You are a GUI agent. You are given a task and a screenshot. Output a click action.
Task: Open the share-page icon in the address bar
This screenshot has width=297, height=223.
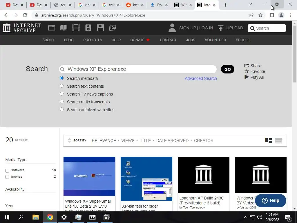[251, 15]
